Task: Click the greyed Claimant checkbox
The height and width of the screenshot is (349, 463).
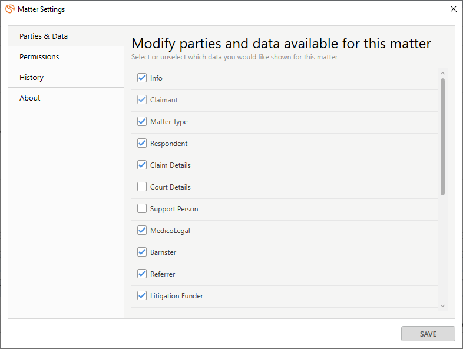Action: [x=142, y=99]
